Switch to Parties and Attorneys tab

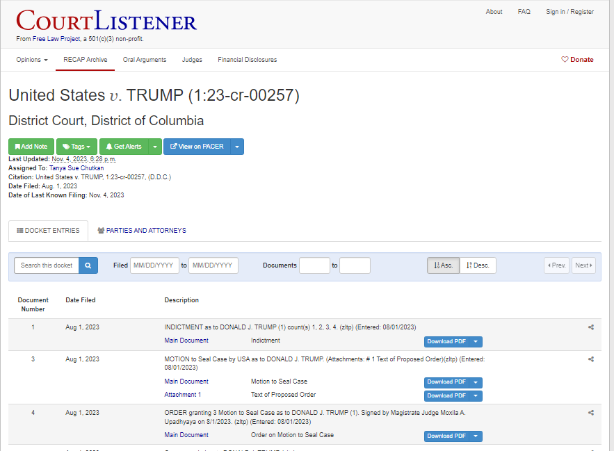[142, 231]
